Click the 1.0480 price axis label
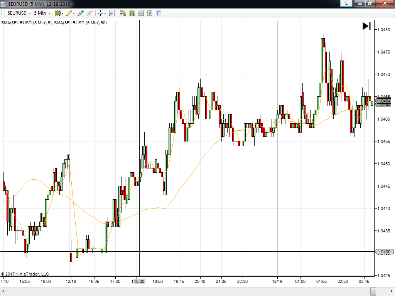The image size is (395, 296). [384, 30]
